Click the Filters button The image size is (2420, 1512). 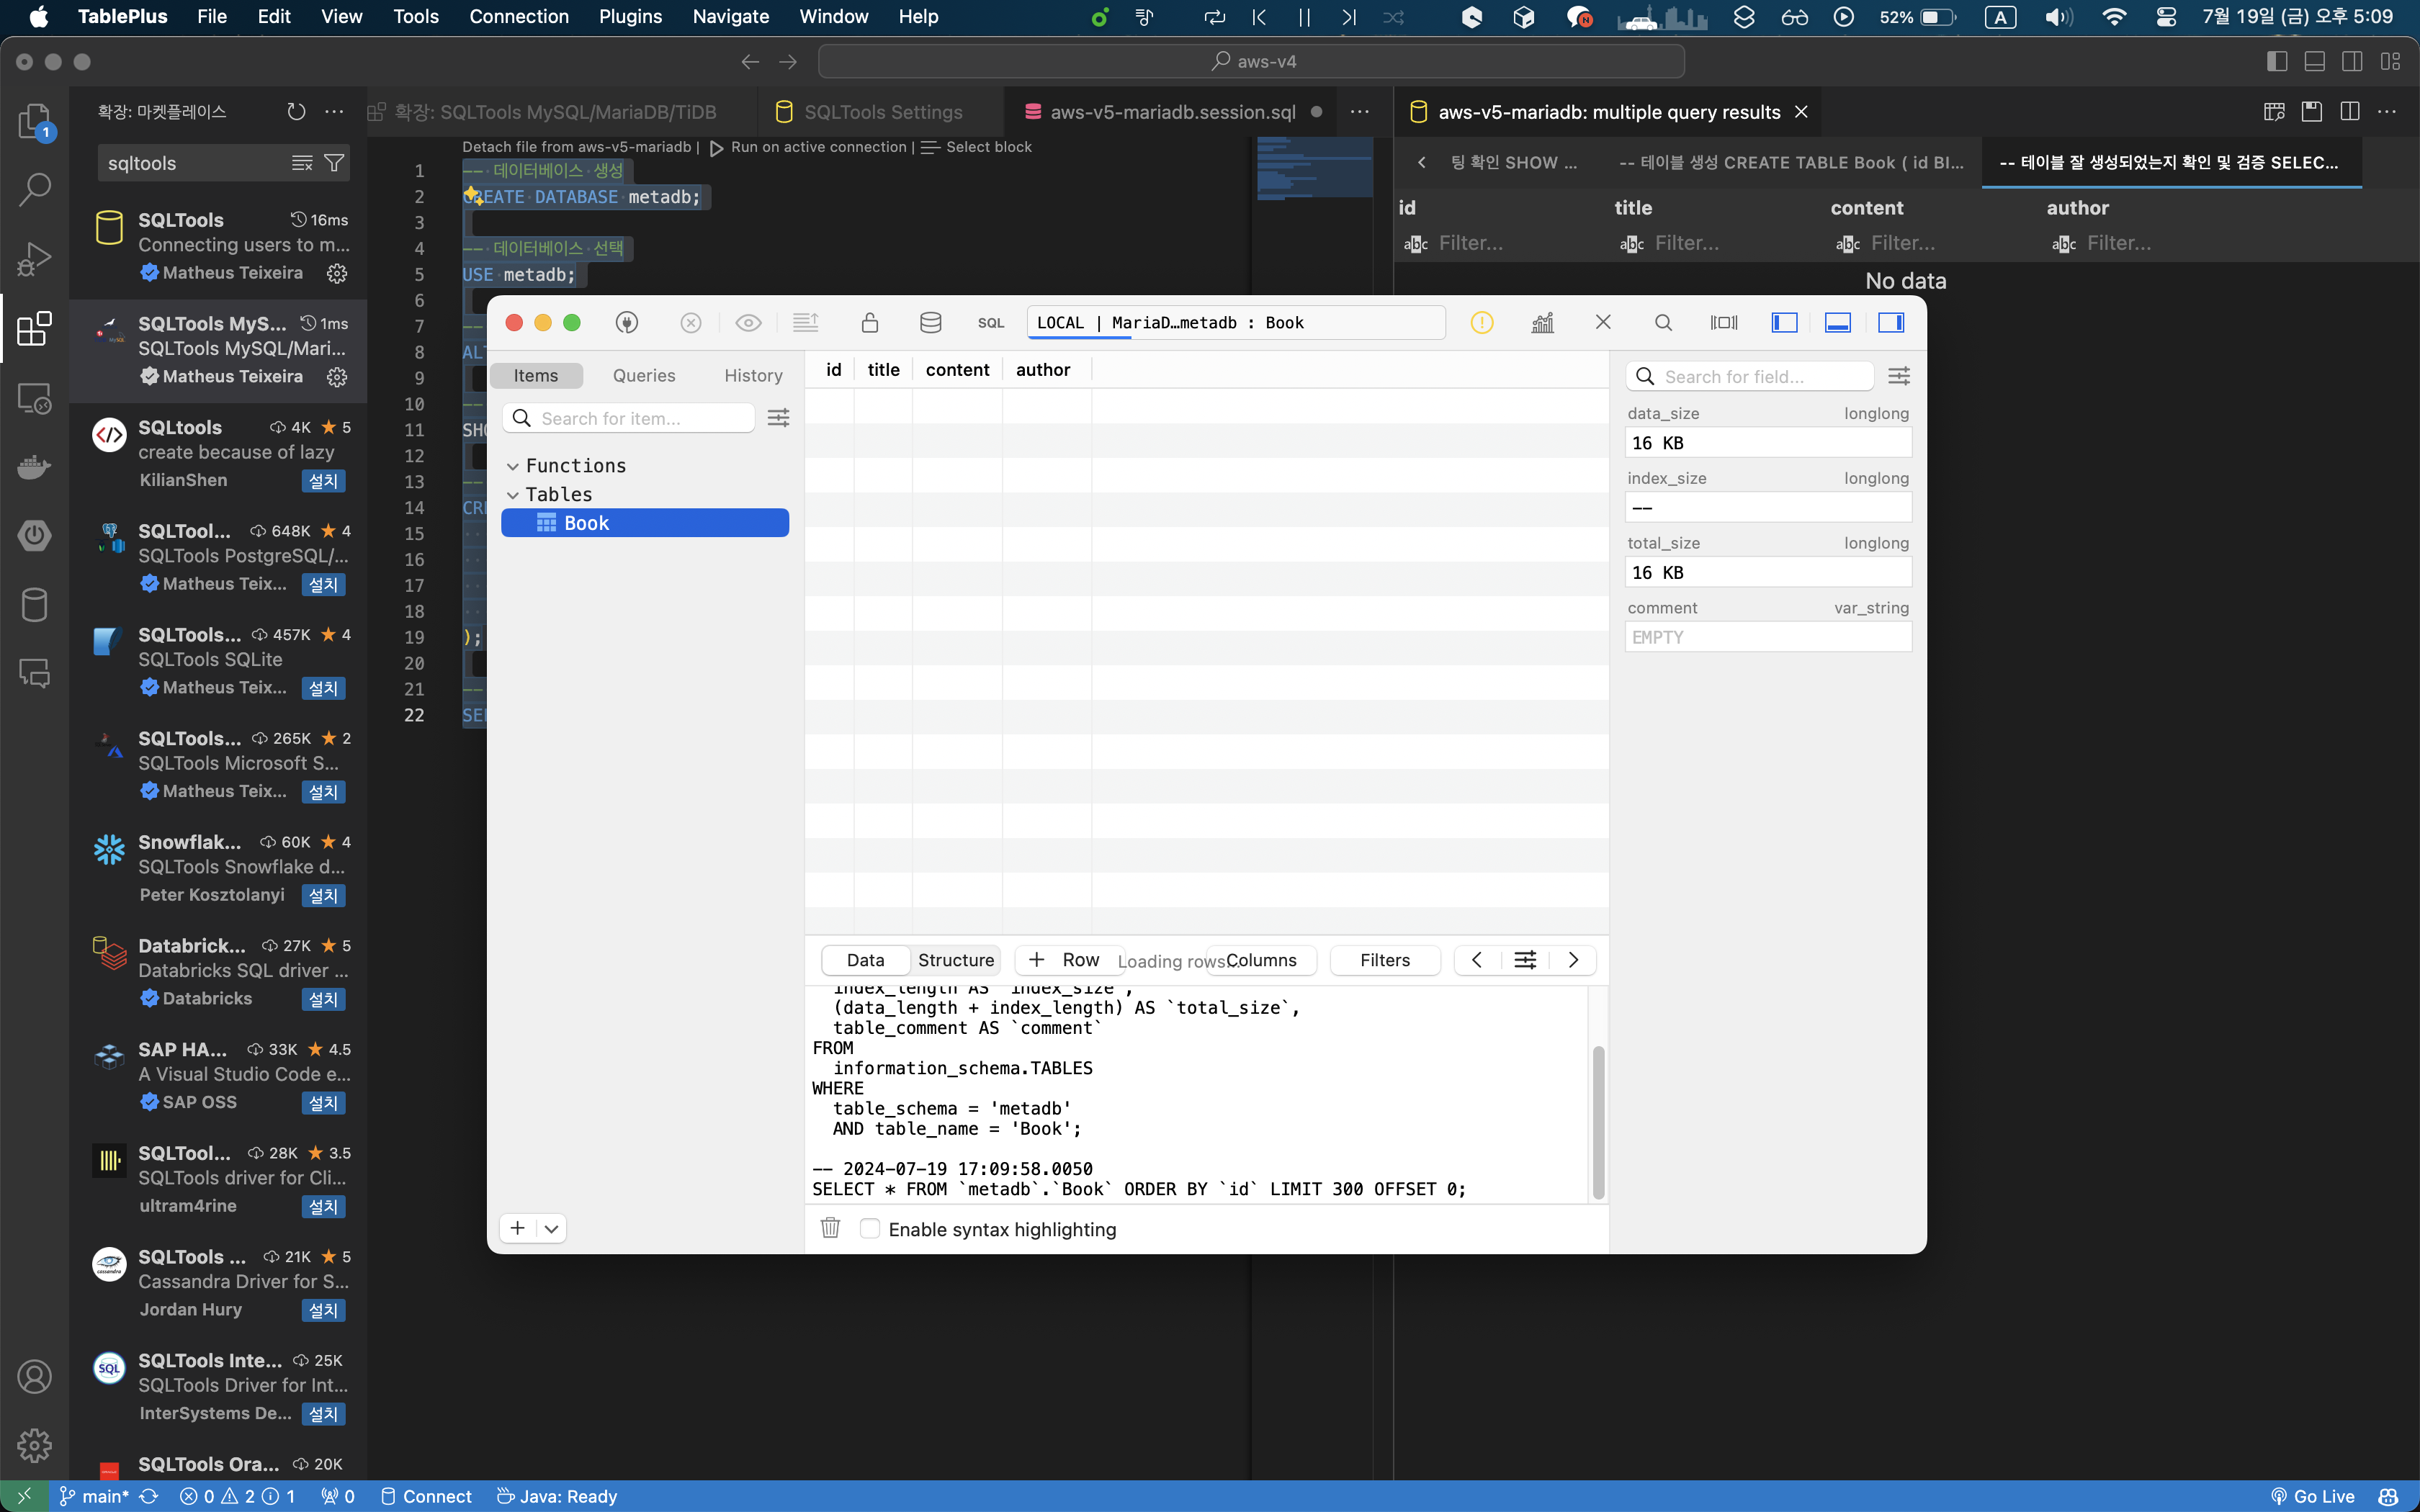tap(1384, 960)
